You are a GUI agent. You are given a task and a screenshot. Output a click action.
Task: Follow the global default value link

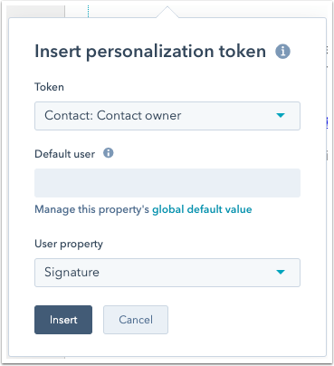tap(202, 209)
